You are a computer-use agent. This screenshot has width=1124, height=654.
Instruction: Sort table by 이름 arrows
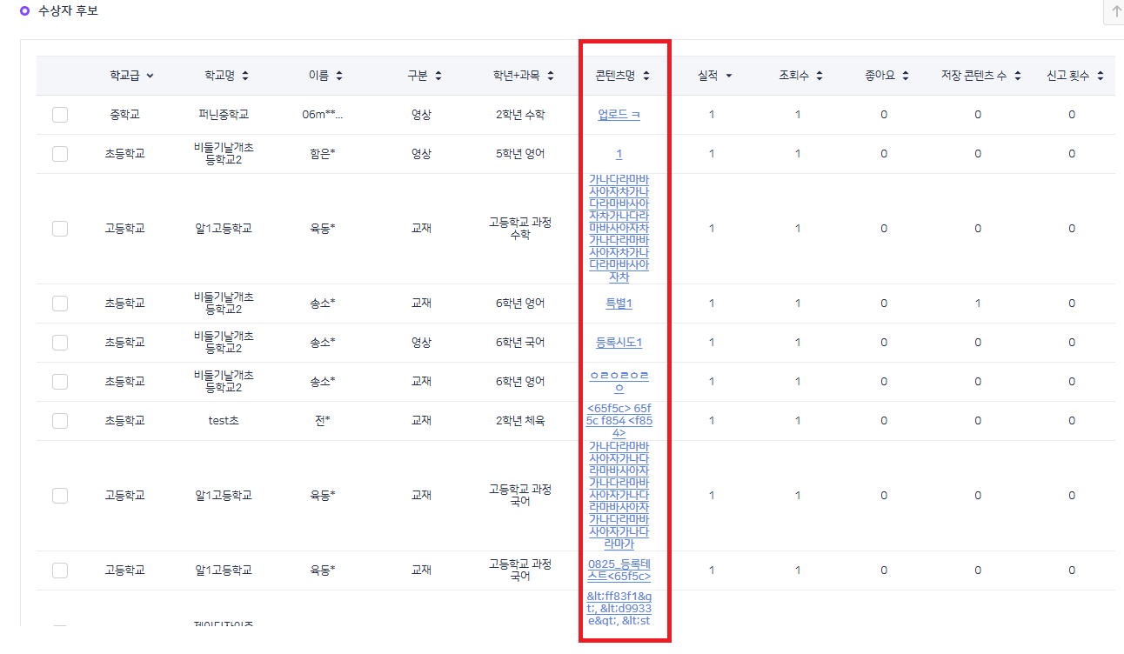tap(338, 77)
